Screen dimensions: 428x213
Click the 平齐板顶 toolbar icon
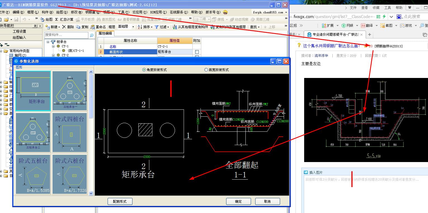78,19
